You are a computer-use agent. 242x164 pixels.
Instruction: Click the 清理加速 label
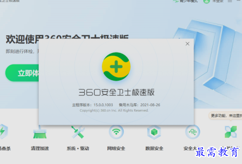click(40, 148)
